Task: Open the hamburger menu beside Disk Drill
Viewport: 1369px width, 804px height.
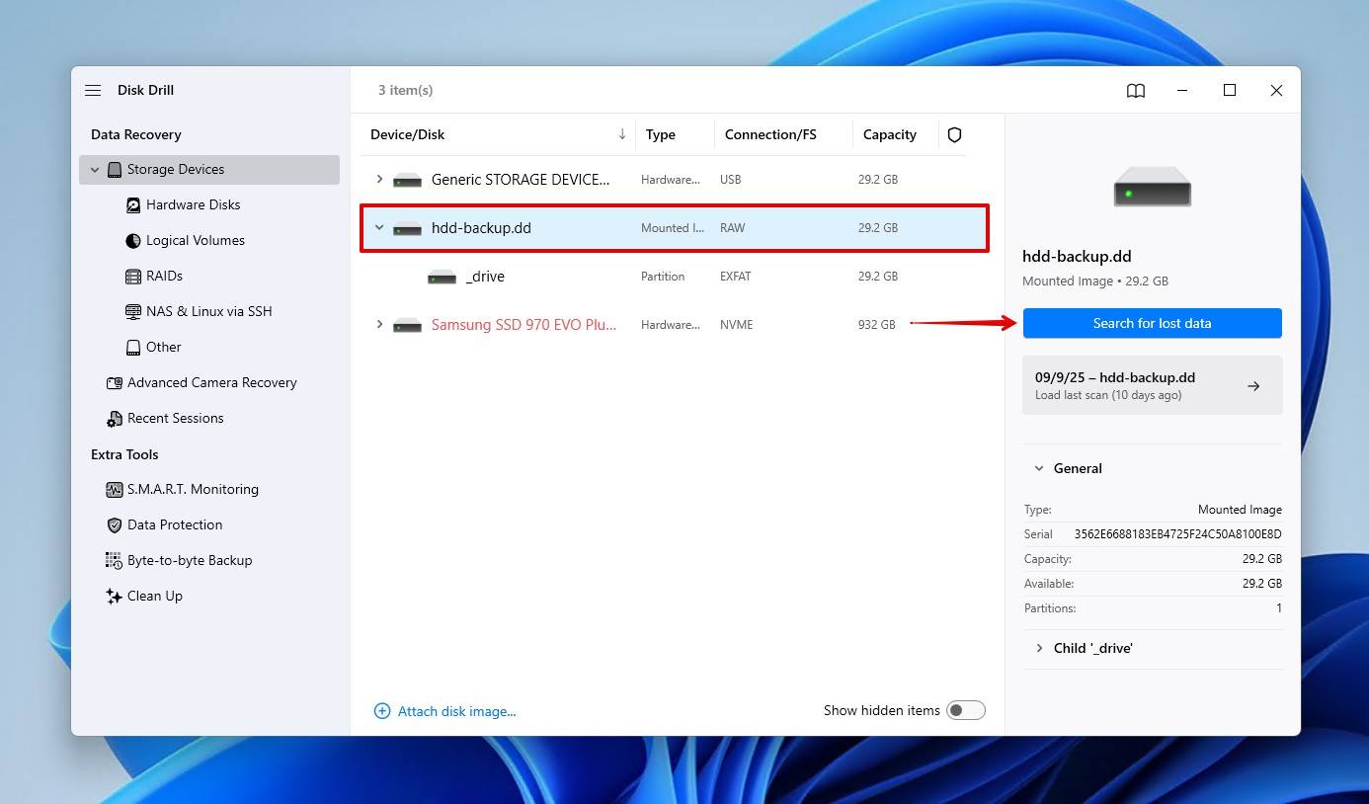Action: point(93,90)
